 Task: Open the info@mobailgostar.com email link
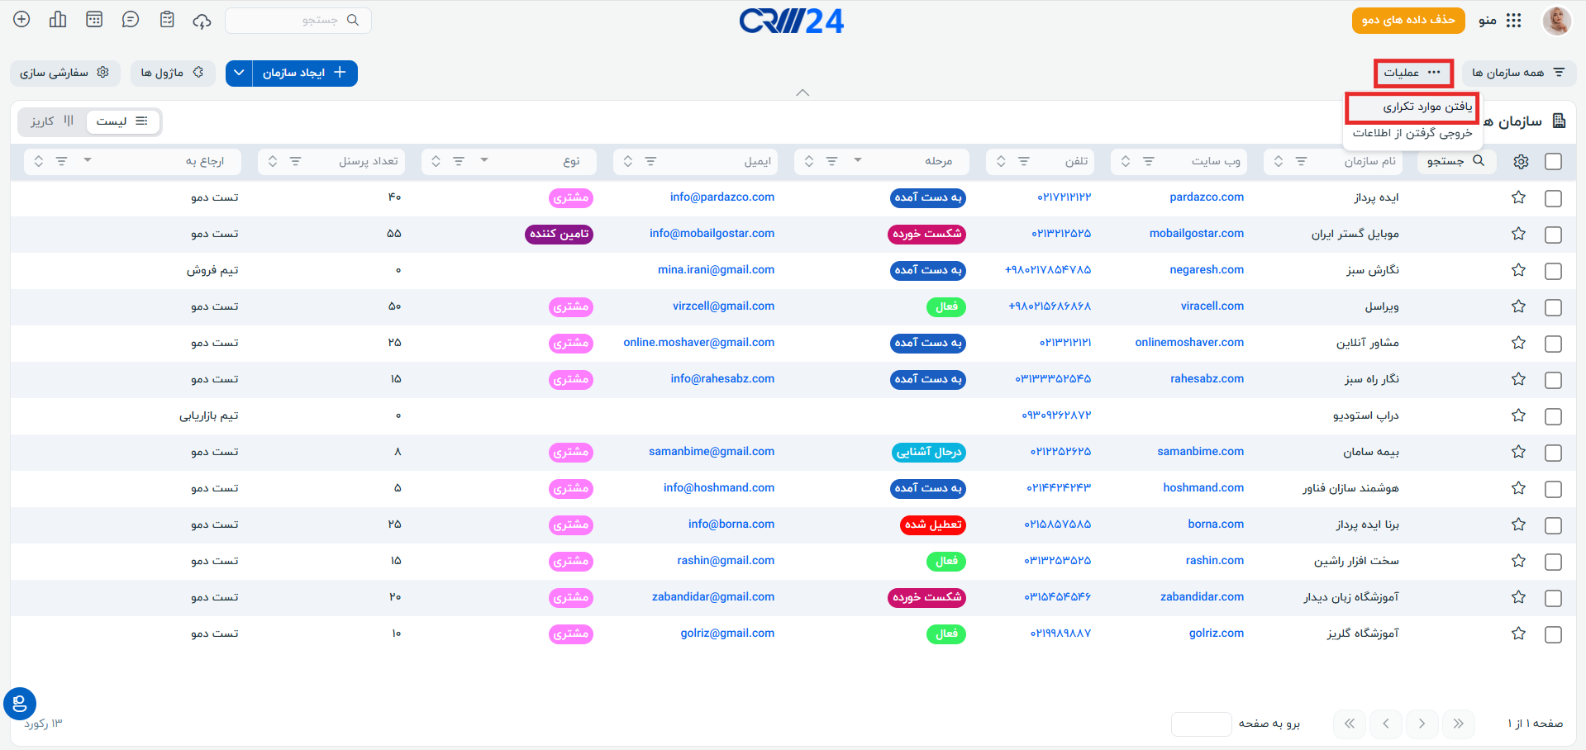(712, 234)
